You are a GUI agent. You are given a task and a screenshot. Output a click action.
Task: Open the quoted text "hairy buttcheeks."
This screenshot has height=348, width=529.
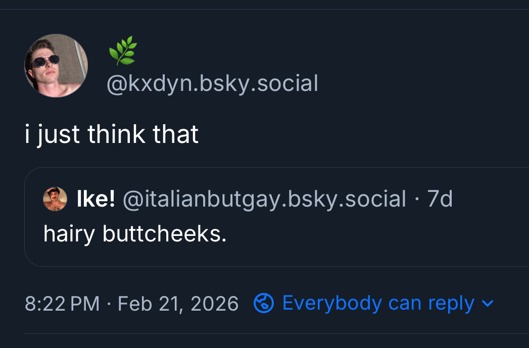click(x=135, y=233)
